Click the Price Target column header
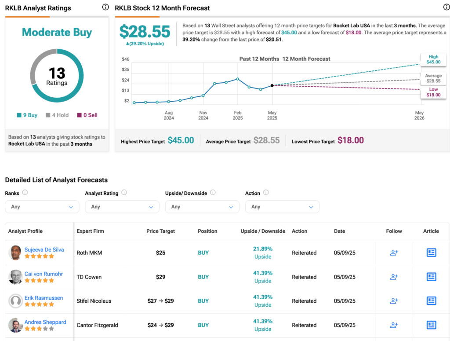This screenshot has height=341, width=450. [x=160, y=231]
